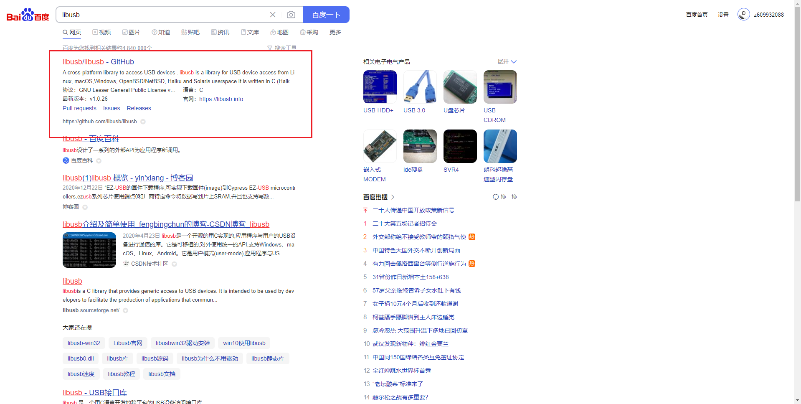Click the Baidu logo
801x404 pixels.
point(28,15)
